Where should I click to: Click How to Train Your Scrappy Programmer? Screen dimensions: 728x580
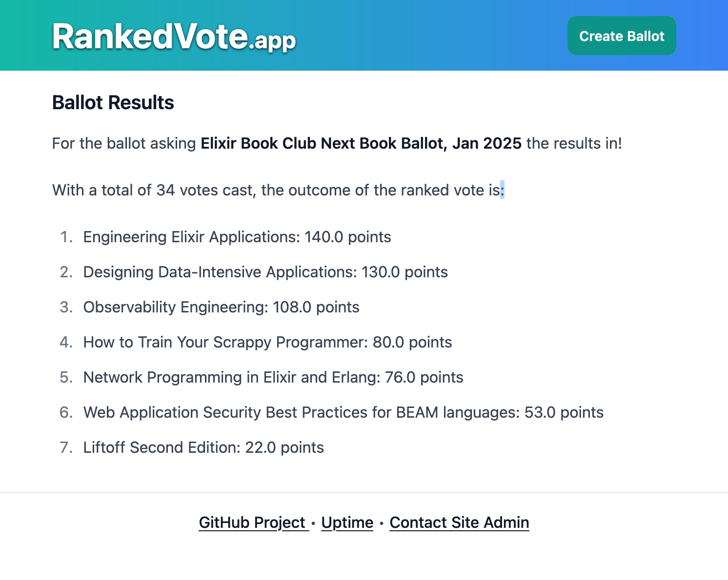(x=267, y=342)
